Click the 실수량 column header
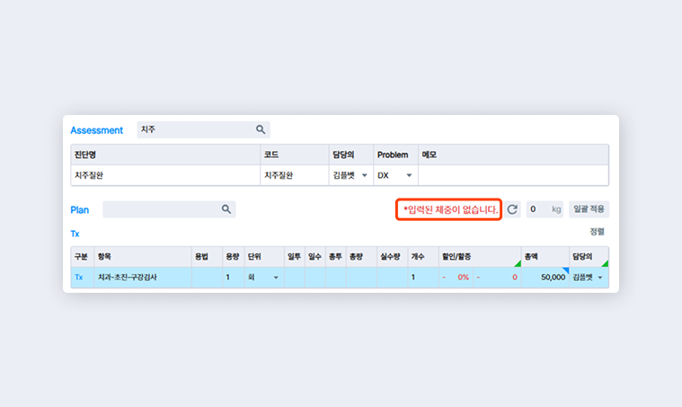This screenshot has width=682, height=407. pos(393,257)
